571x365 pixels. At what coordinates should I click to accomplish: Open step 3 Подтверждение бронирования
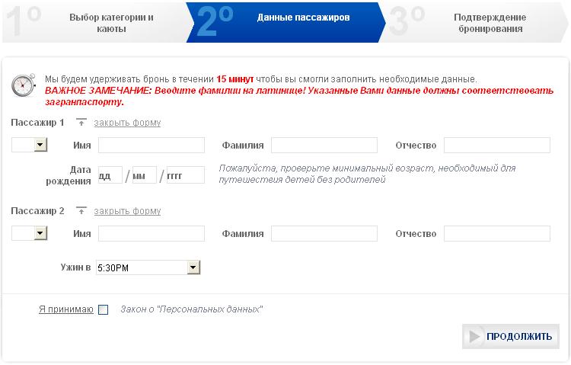point(474,23)
